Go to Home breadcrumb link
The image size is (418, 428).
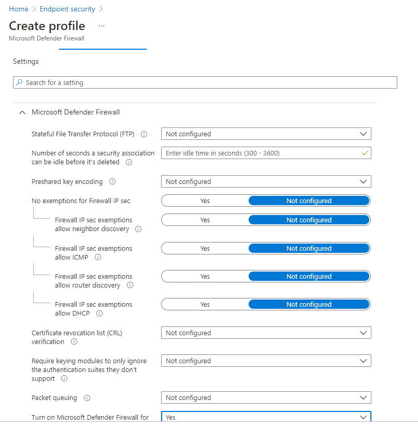coord(19,9)
